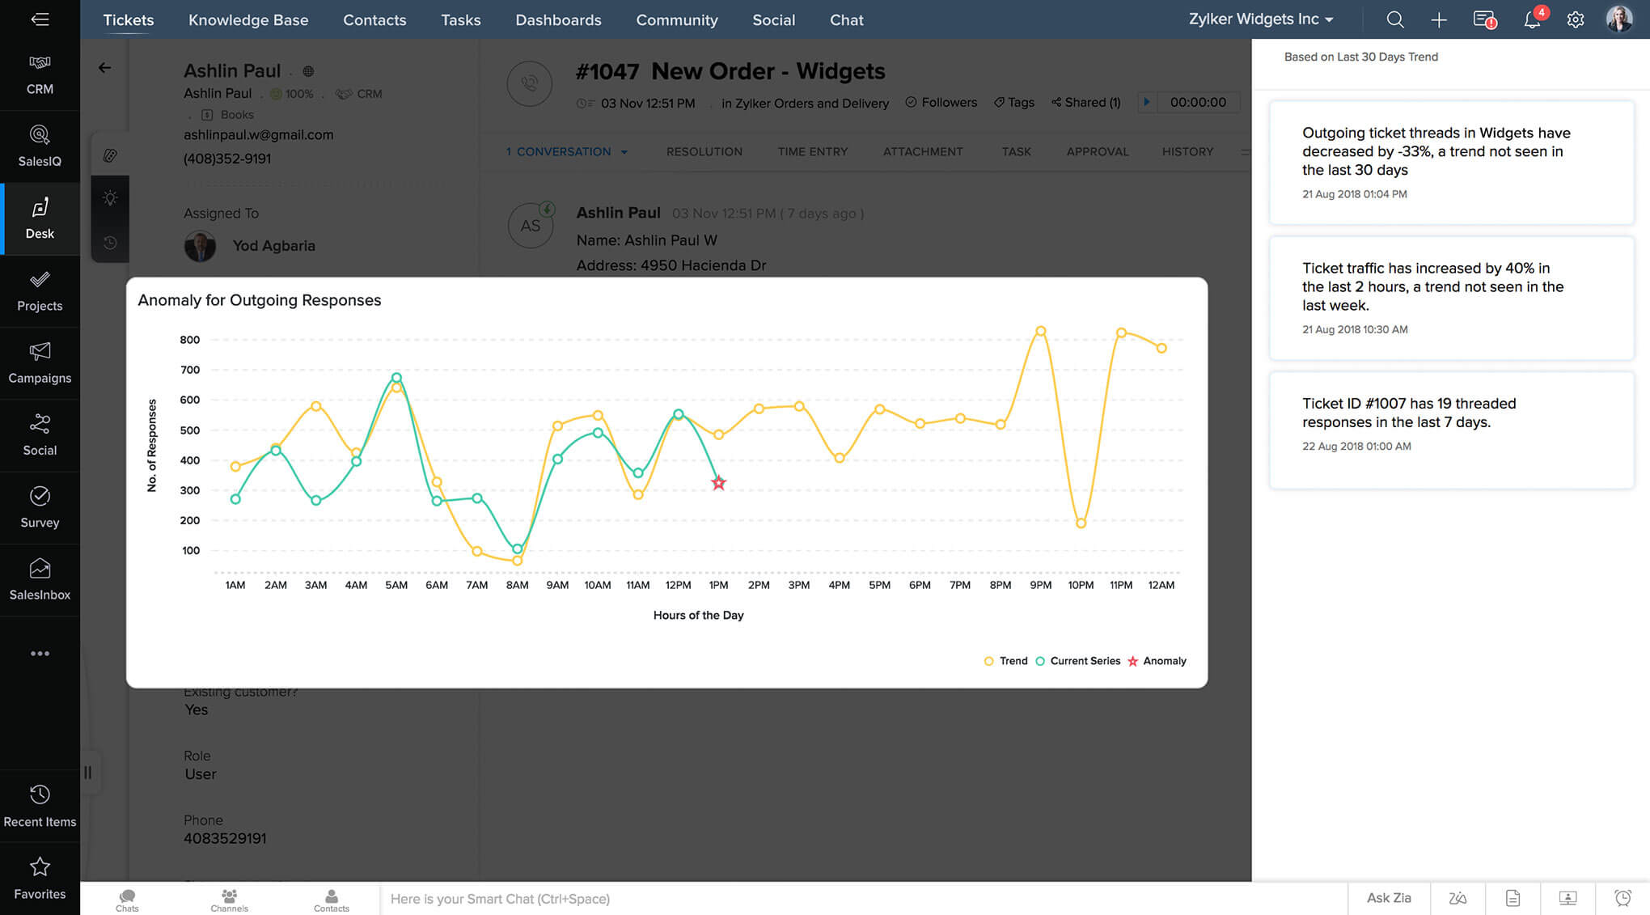The image size is (1650, 915).
Task: Open the CRM app from the left sidebar
Action: tap(40, 74)
